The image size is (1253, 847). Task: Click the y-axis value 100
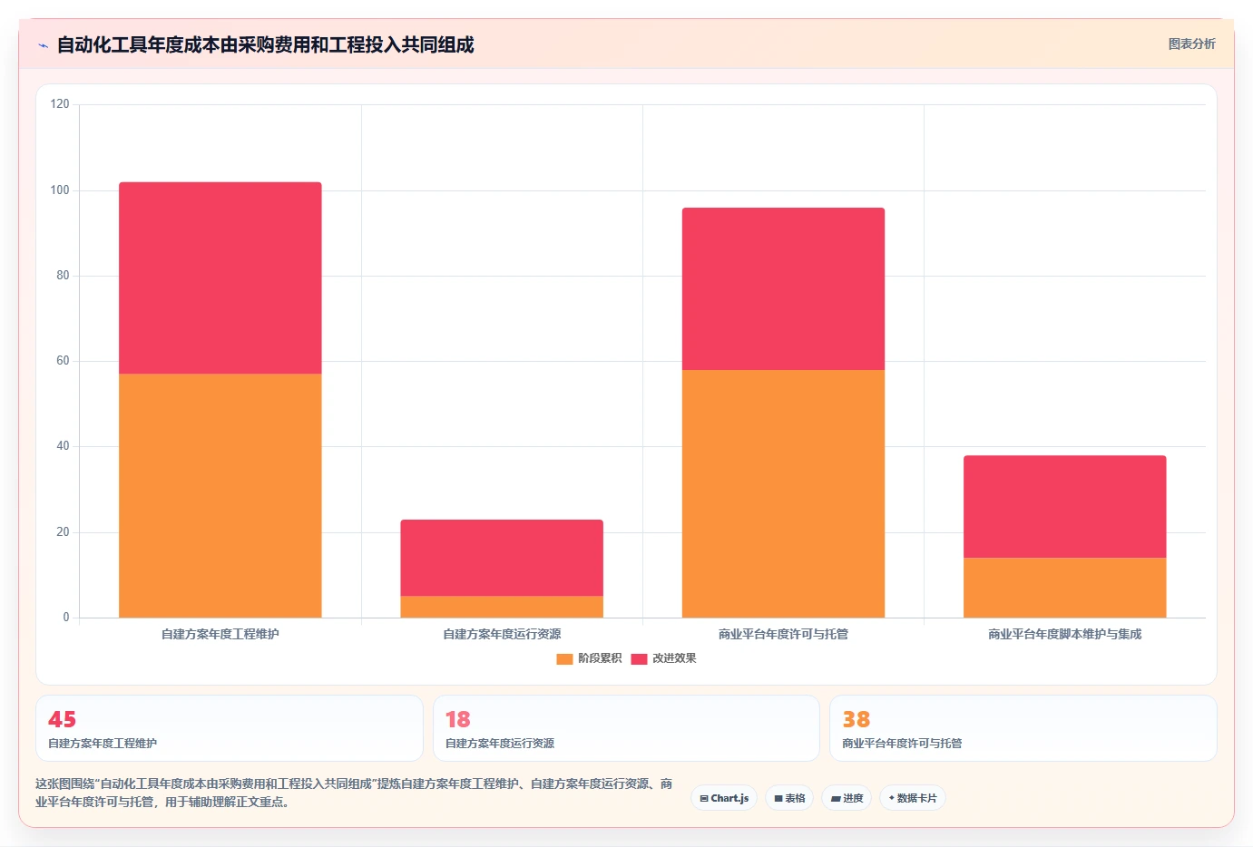[60, 190]
